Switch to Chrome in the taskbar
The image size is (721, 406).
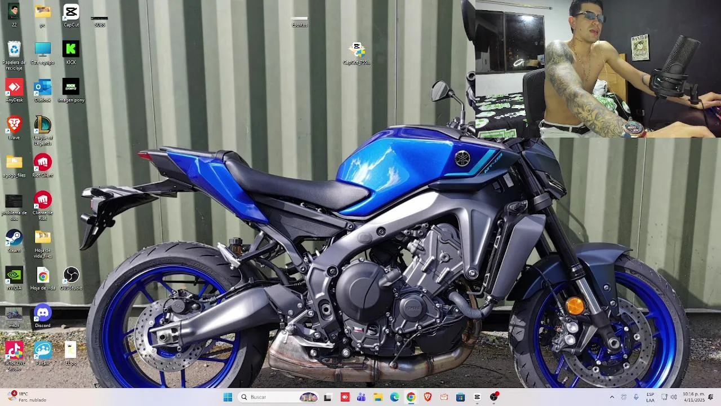click(411, 397)
